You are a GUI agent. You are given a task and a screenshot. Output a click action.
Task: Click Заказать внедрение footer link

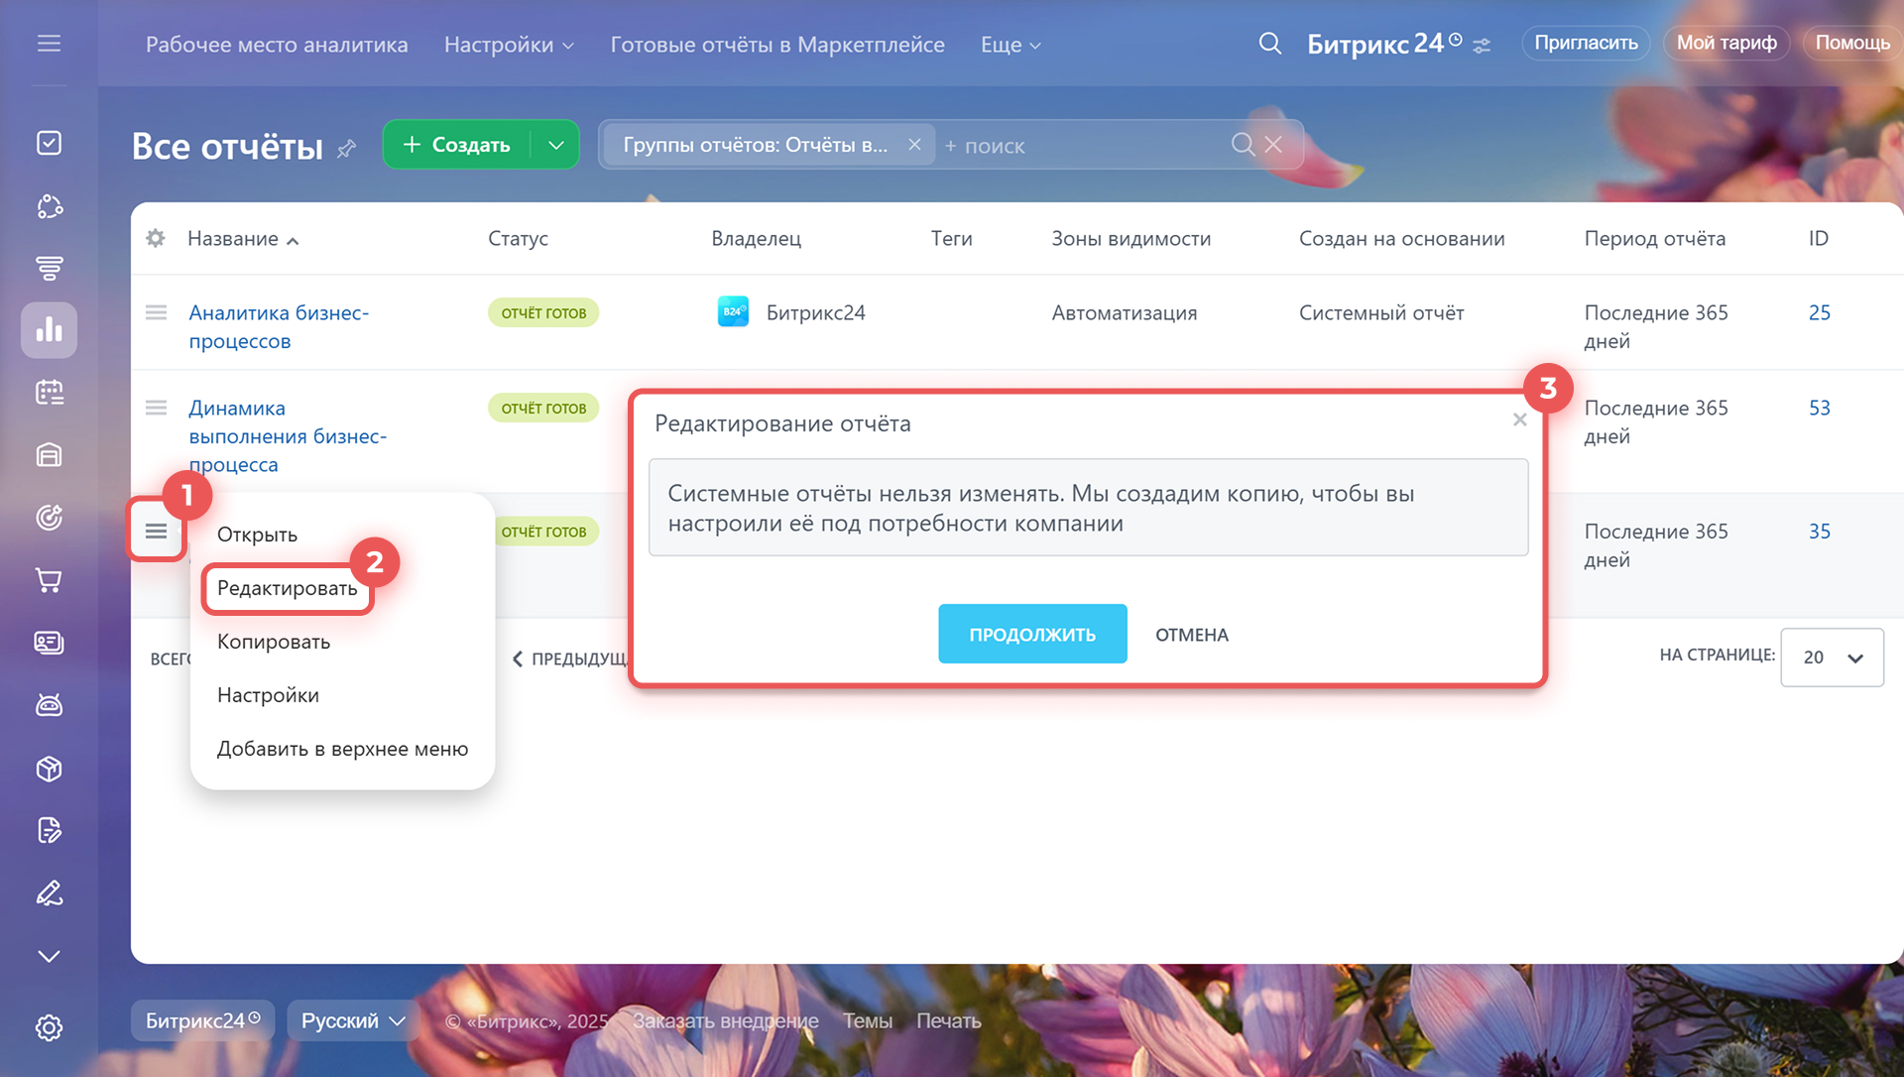tap(725, 1020)
